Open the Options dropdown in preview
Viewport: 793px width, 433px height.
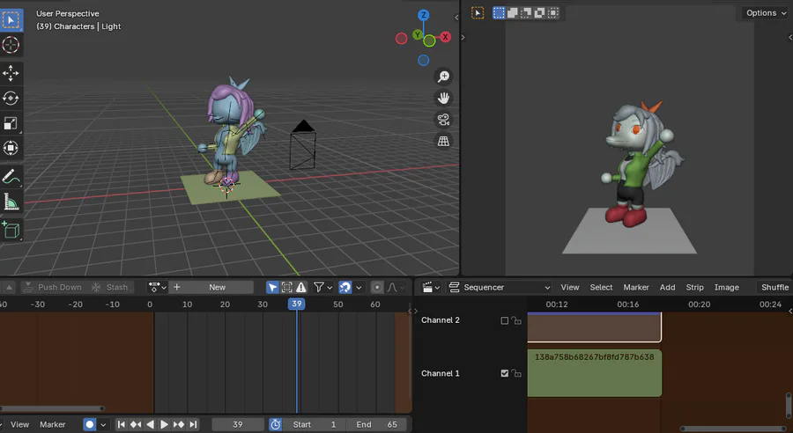(766, 13)
